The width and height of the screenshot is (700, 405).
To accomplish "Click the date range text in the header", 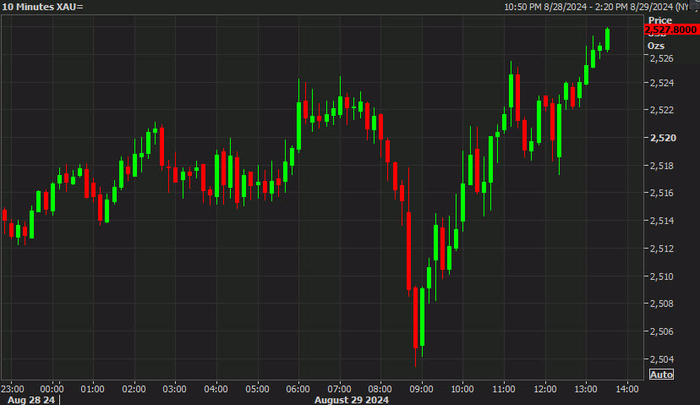I will click(x=597, y=7).
